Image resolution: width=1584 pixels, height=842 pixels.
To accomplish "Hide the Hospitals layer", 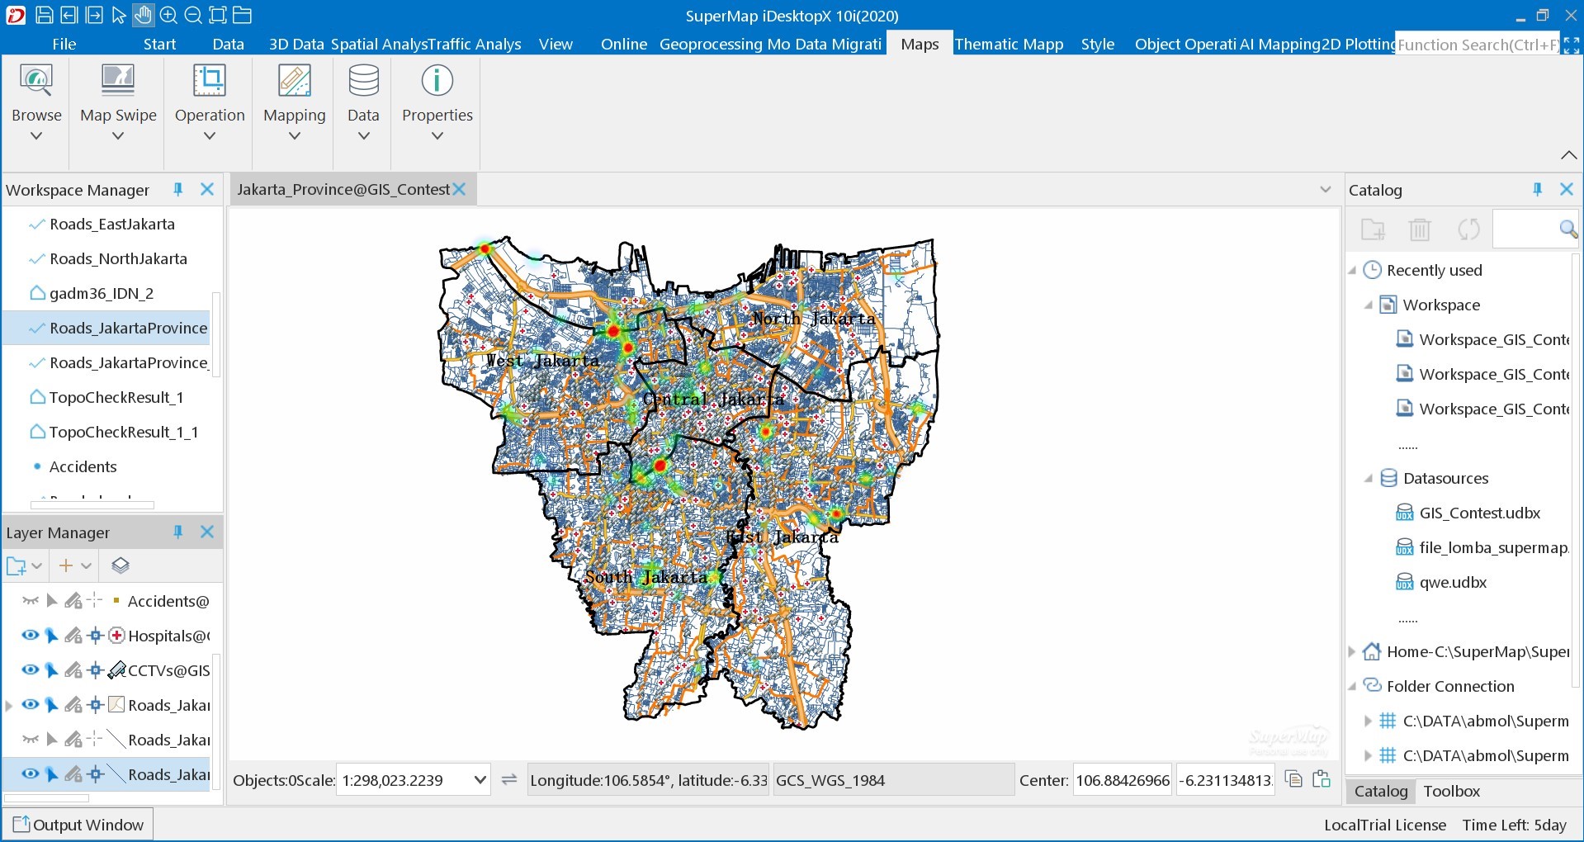I will point(31,636).
